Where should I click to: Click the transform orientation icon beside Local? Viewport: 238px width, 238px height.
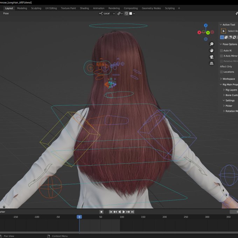[101, 14]
